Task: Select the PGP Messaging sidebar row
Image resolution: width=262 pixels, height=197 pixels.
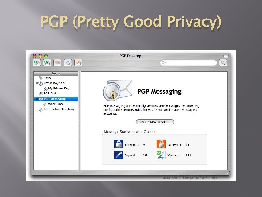Action: click(56, 99)
